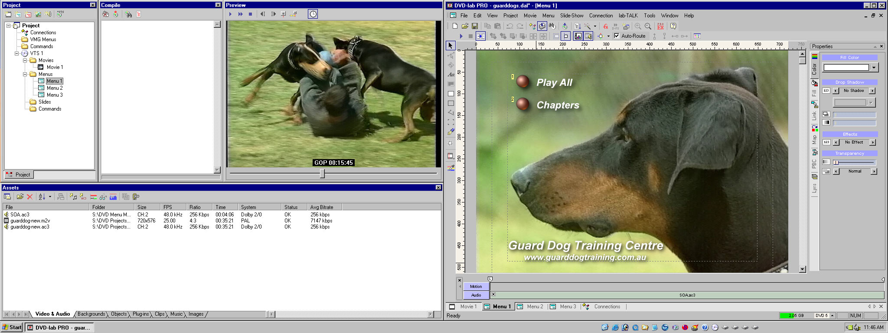Click the frame time clock icon in Preview

point(313,14)
